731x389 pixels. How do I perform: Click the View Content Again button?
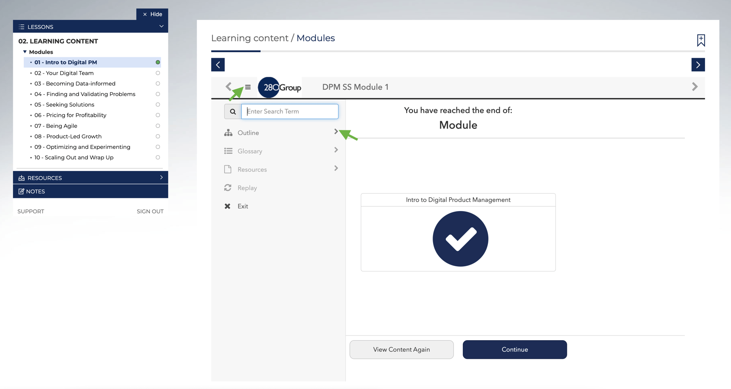click(x=402, y=350)
